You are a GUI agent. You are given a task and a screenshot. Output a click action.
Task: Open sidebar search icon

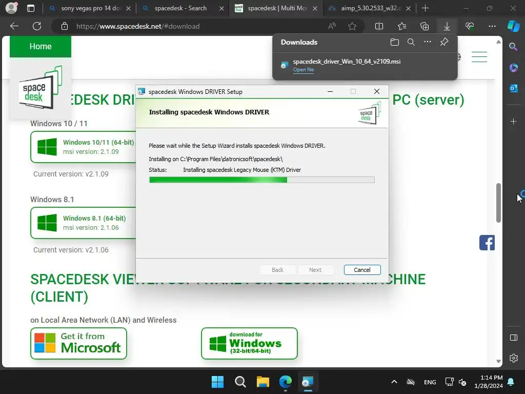513,47
